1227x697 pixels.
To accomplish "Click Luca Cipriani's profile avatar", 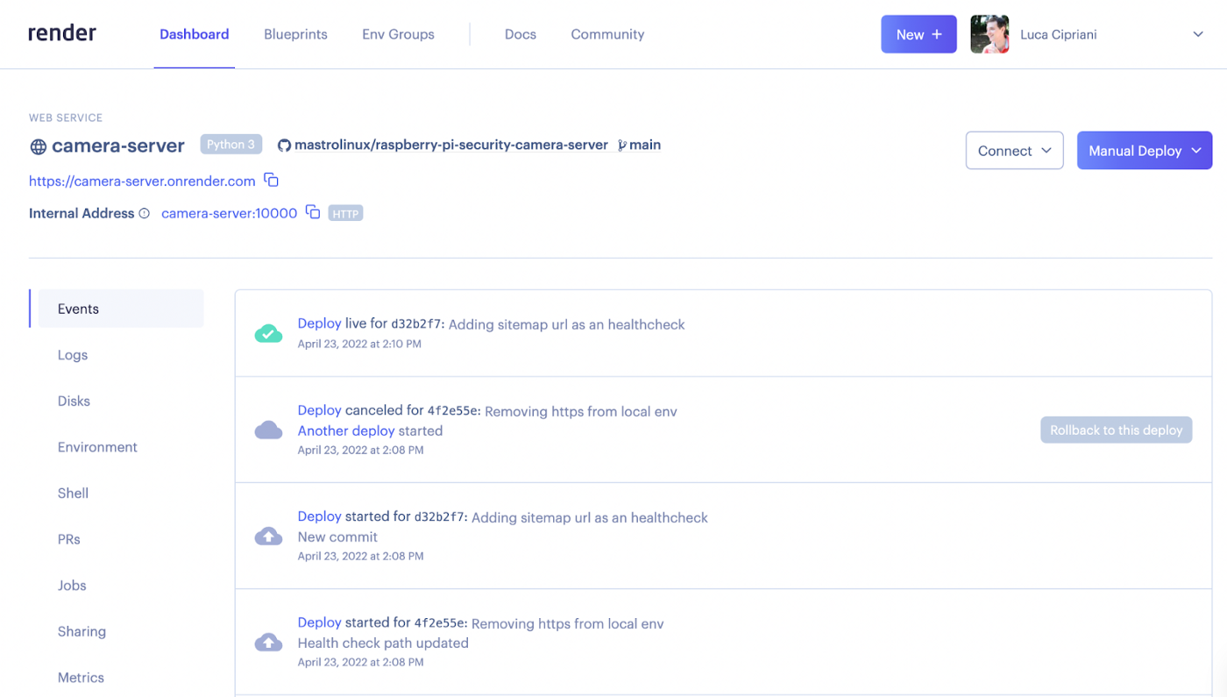I will click(989, 34).
